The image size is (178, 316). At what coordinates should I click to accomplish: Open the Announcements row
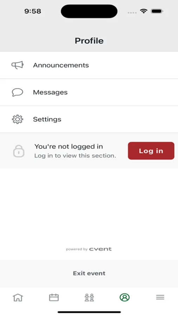point(89,65)
